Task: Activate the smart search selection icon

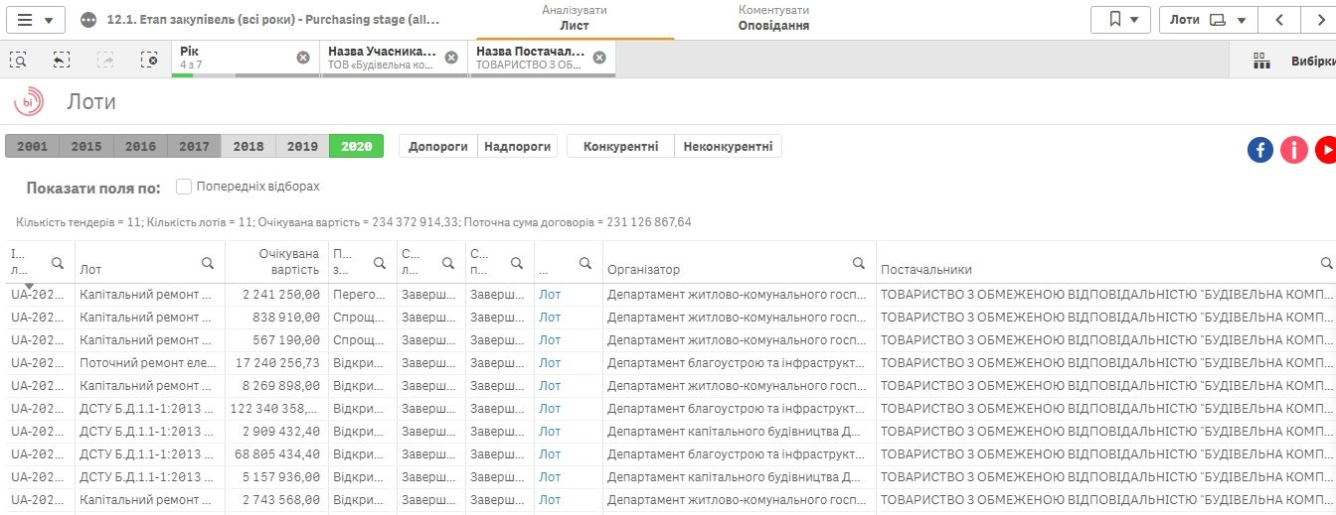Action: pos(18,60)
